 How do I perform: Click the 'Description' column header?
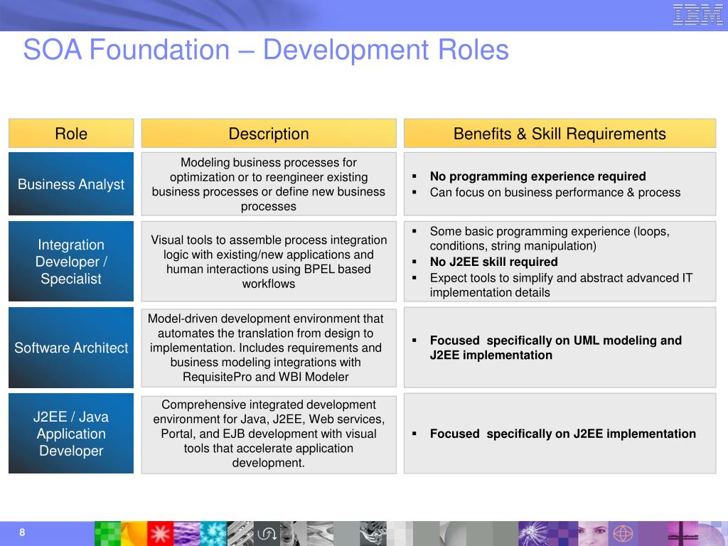(x=269, y=133)
